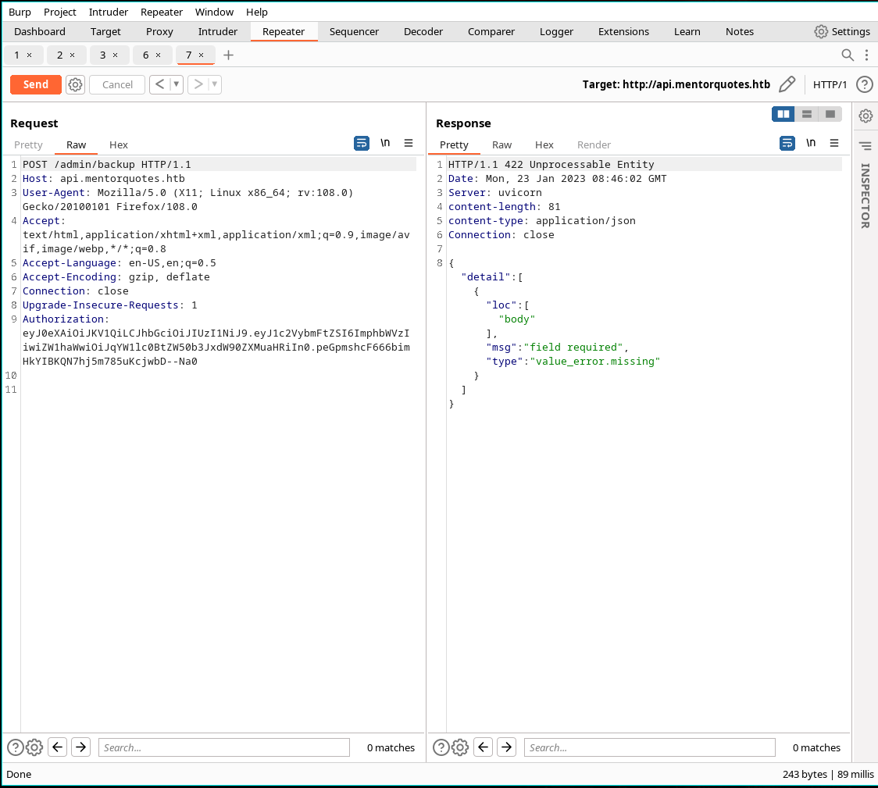This screenshot has height=788, width=878.
Task: Open response search help icon
Action: point(441,747)
